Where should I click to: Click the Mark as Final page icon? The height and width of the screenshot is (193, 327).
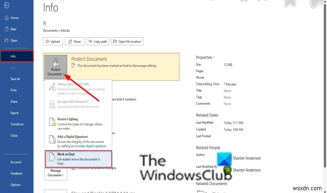coord(52,157)
